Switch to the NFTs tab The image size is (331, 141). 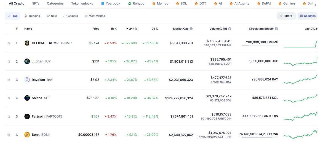(x=35, y=4)
